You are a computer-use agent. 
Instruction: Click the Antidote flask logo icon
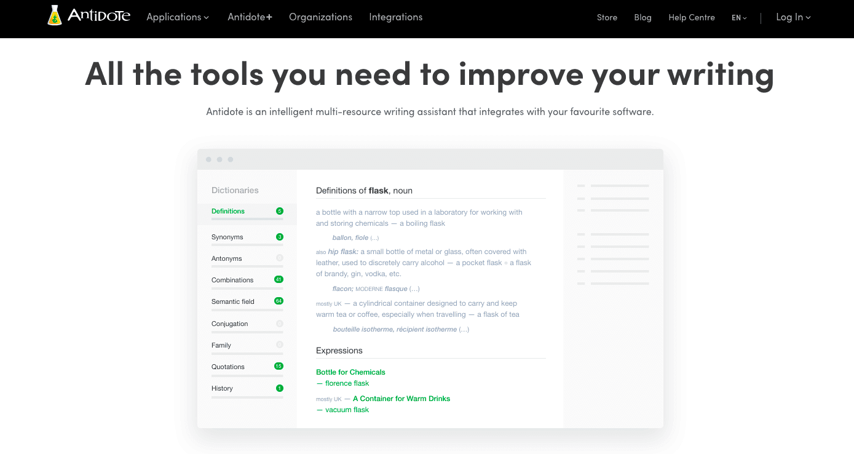[55, 15]
